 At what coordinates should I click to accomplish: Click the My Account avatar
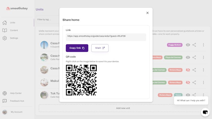(x=5, y=112)
